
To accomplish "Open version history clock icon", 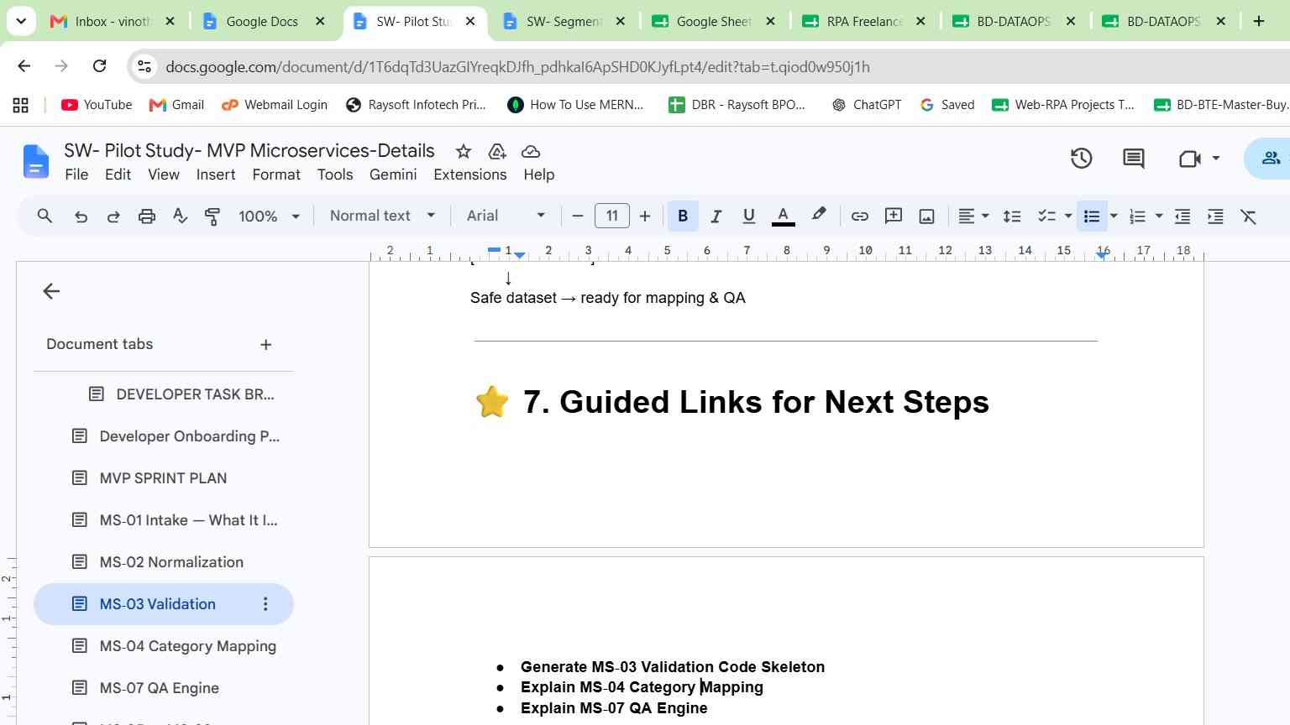I will (1081, 159).
